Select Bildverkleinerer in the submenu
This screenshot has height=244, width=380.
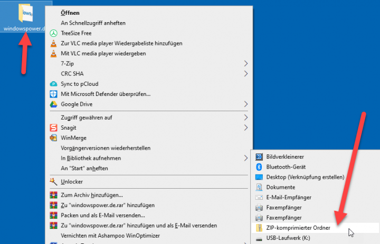point(316,157)
